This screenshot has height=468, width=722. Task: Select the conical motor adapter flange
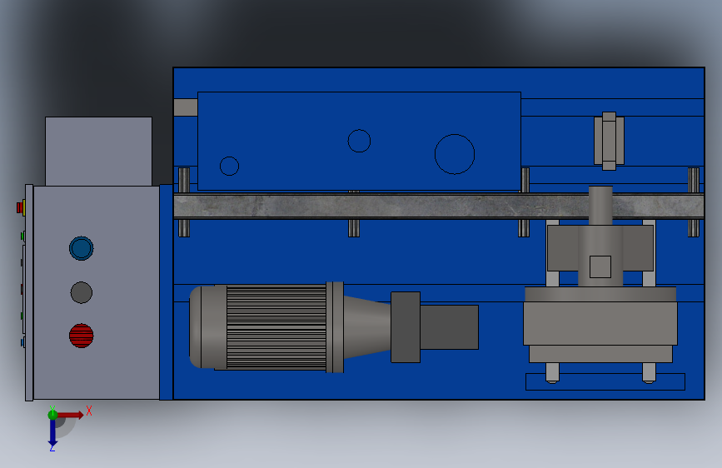coord(367,327)
